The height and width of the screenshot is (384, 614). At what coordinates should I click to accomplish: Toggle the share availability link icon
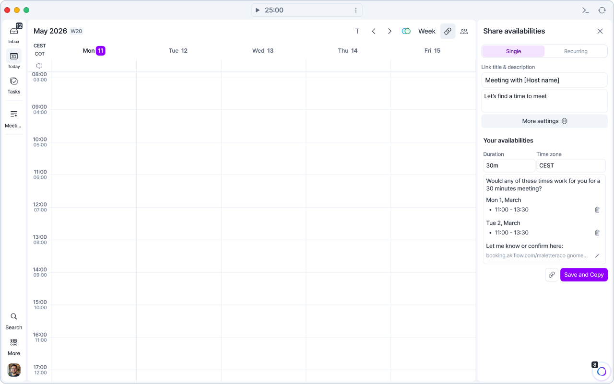point(448,31)
